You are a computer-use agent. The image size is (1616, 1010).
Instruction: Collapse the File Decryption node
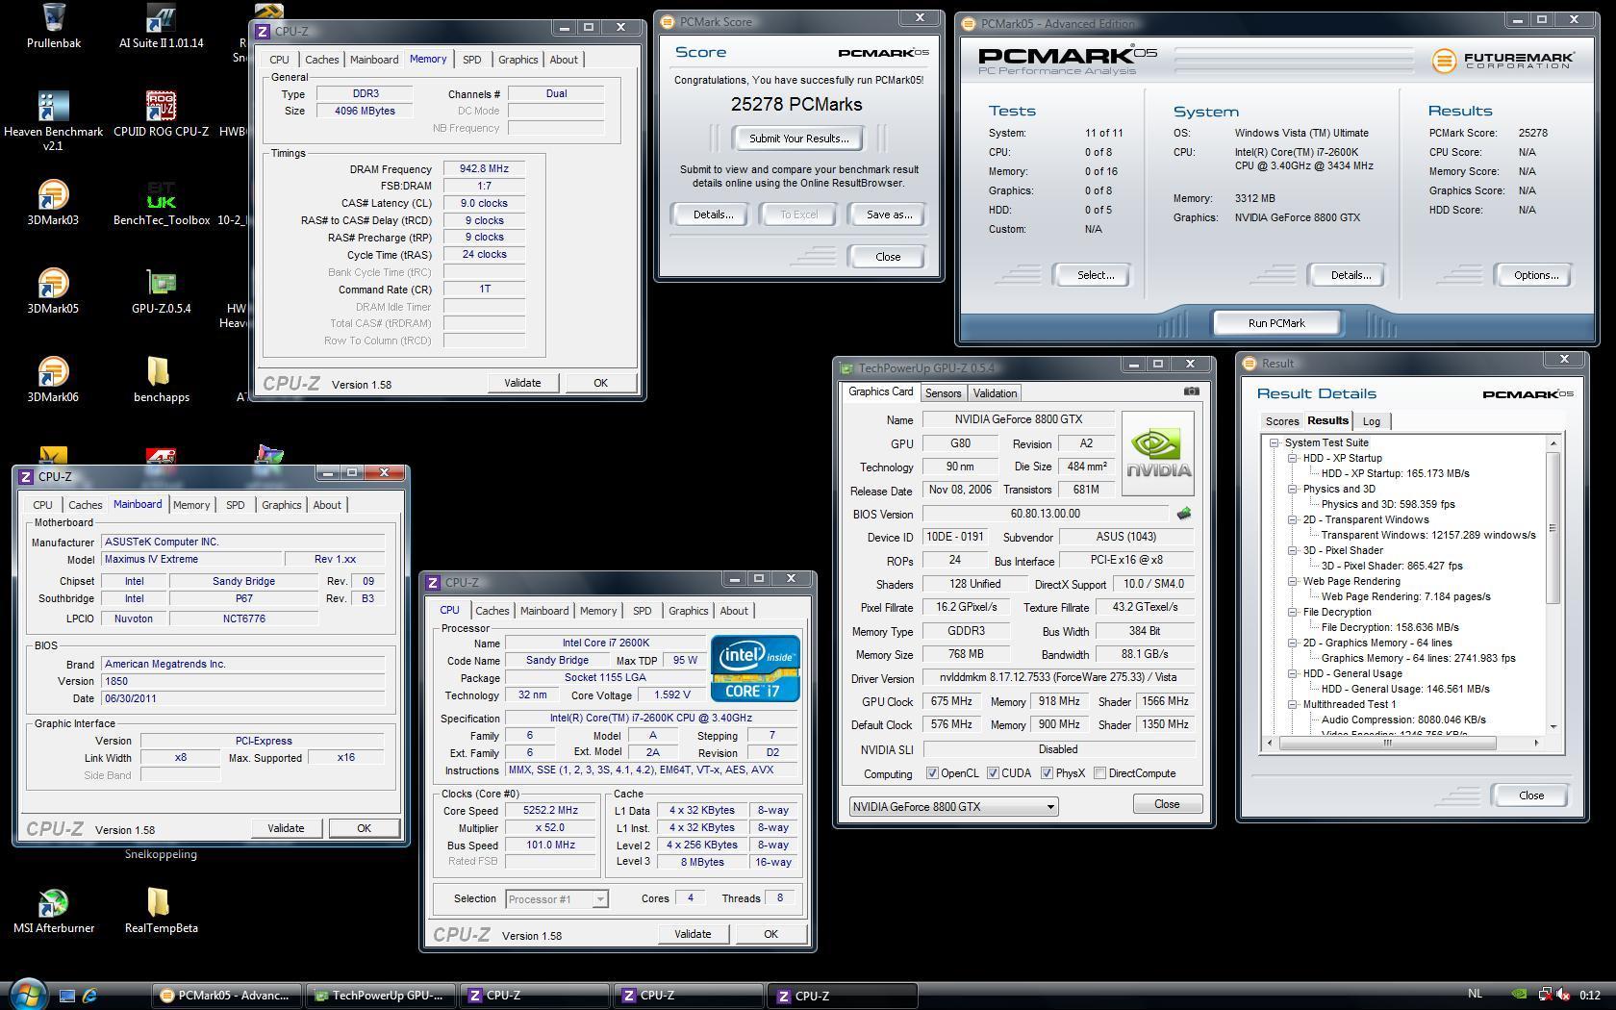(x=1293, y=612)
